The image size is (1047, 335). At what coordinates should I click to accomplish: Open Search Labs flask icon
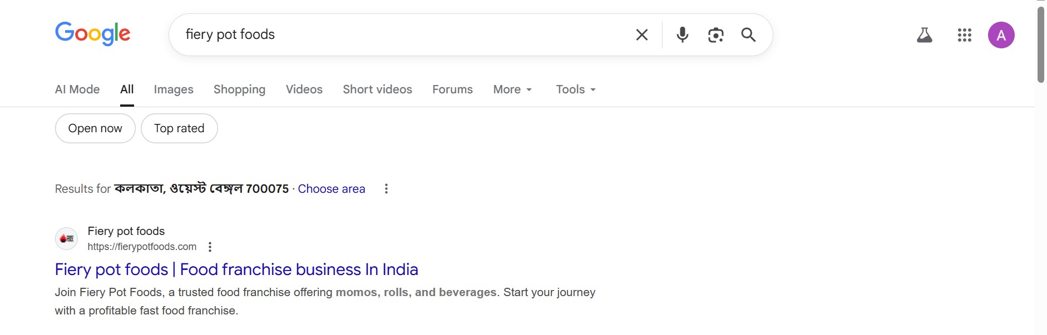point(924,36)
